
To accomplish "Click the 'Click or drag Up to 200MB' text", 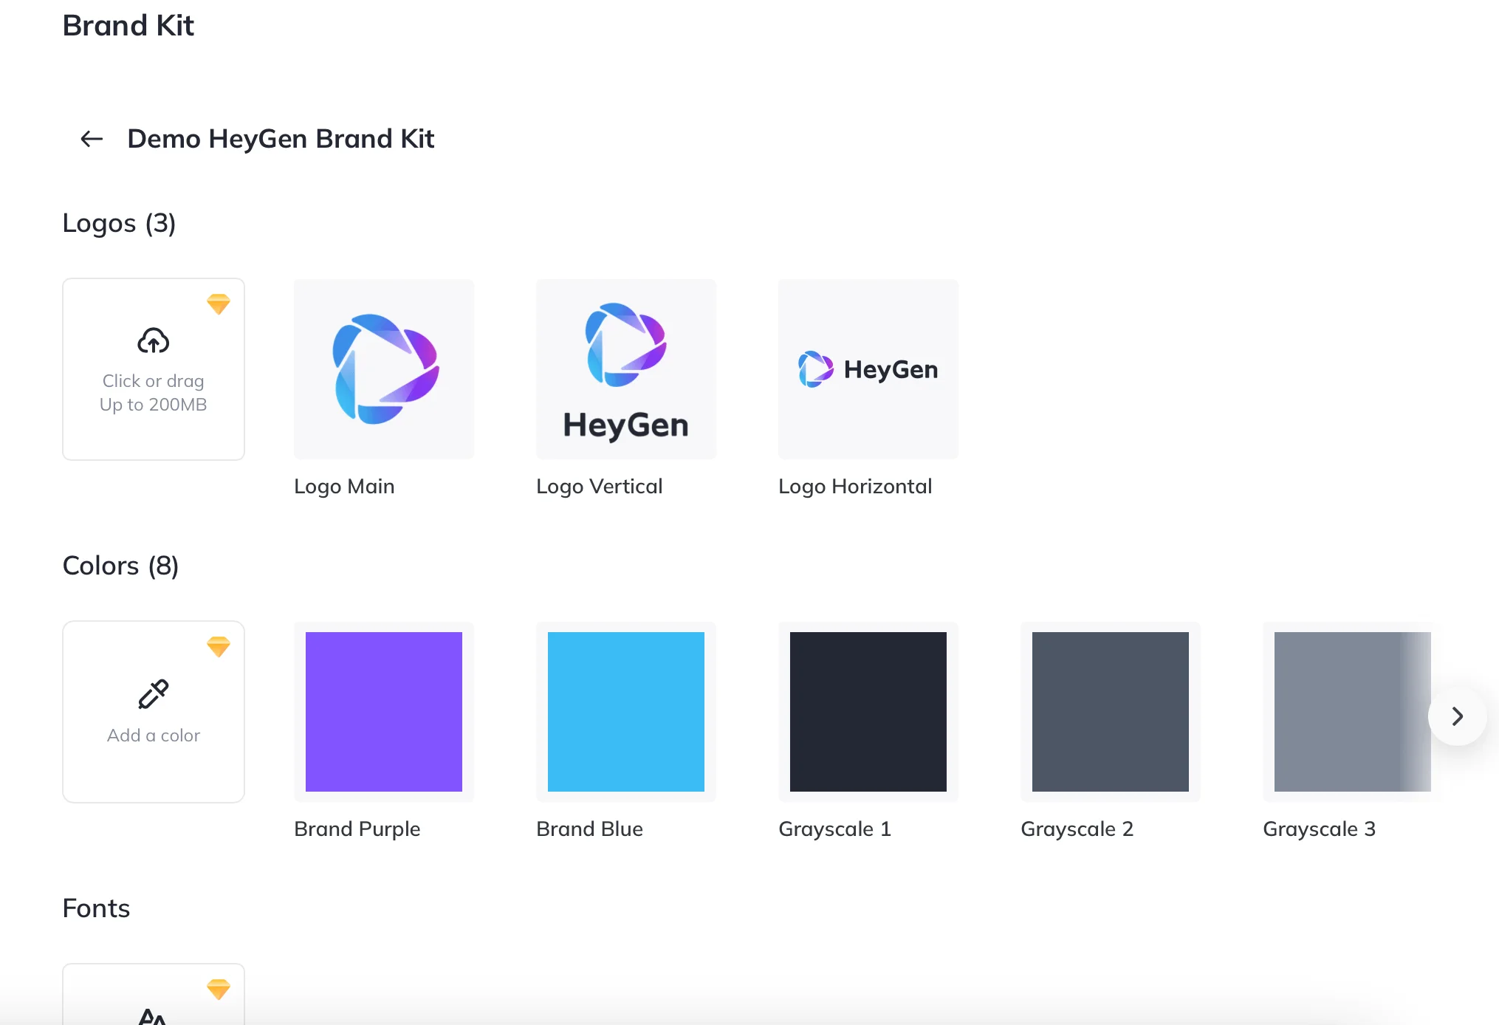I will tap(154, 393).
